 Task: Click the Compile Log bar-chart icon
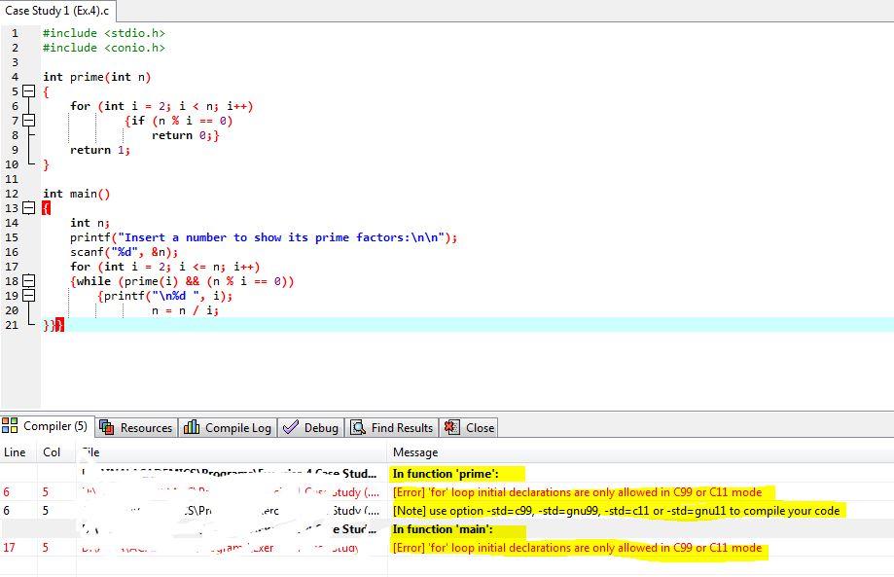[x=194, y=426]
